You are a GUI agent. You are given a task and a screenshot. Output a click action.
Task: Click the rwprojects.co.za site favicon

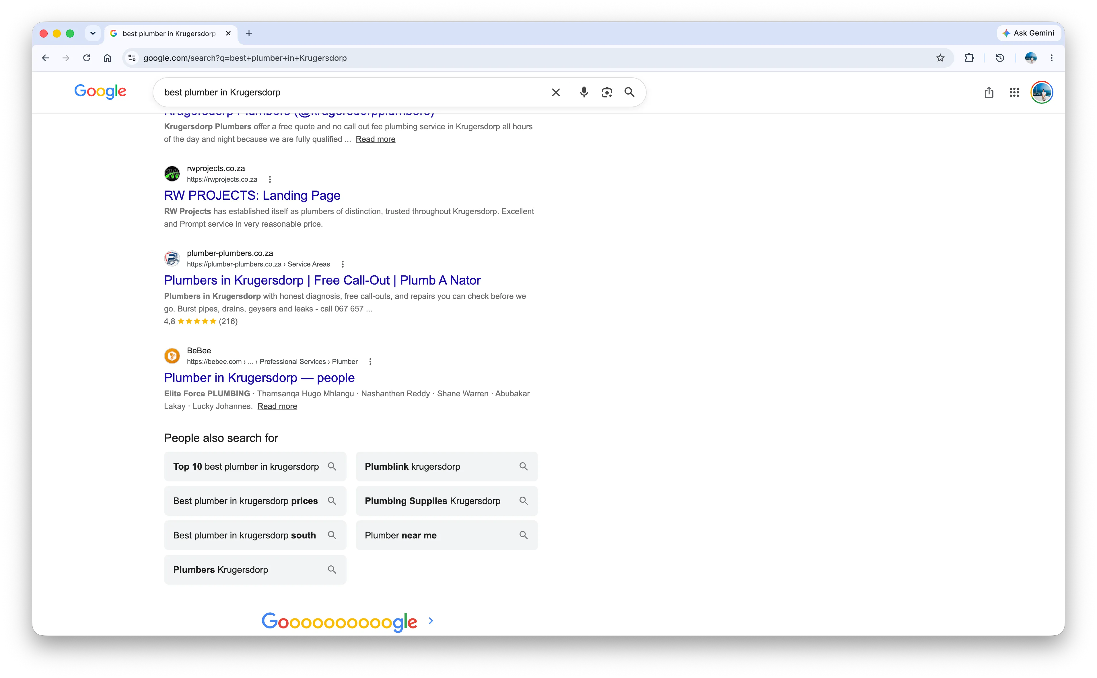click(x=172, y=174)
